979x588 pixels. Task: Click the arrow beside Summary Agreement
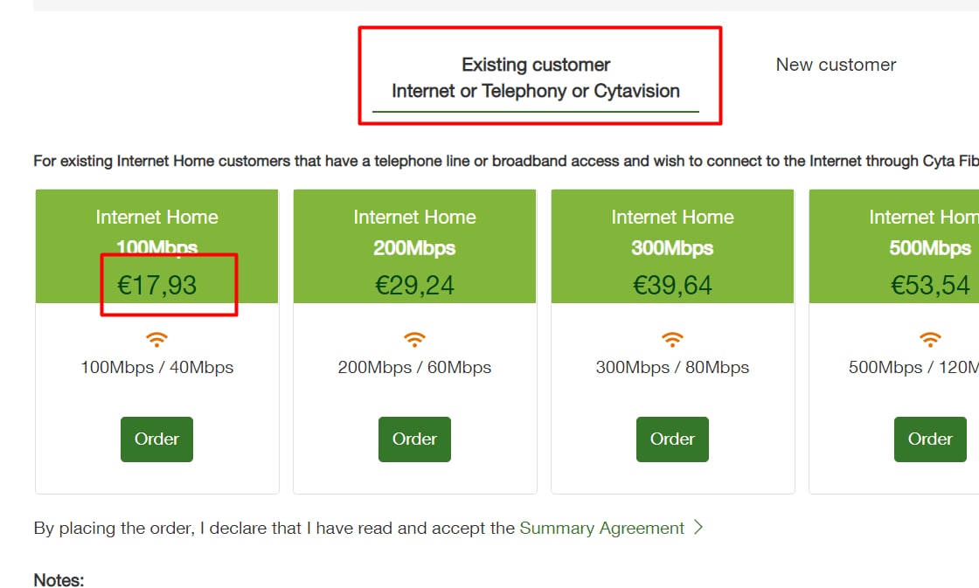tap(698, 528)
